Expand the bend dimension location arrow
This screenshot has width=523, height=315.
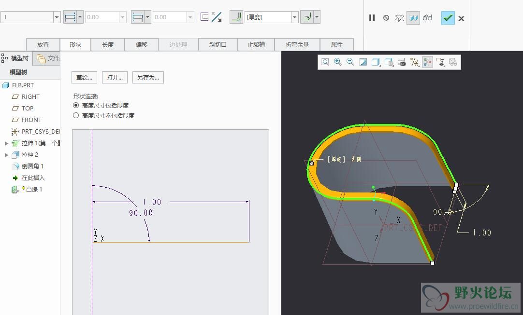[317, 17]
